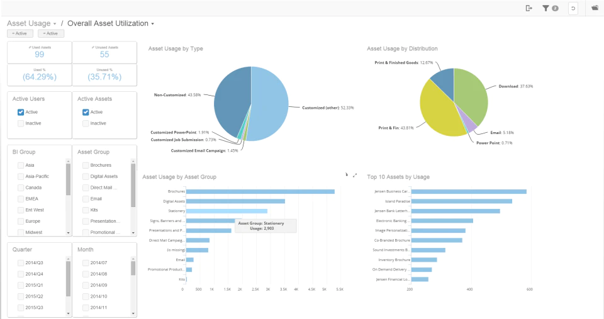
Task: Check Inactive under Active Assets
Action: coord(86,123)
